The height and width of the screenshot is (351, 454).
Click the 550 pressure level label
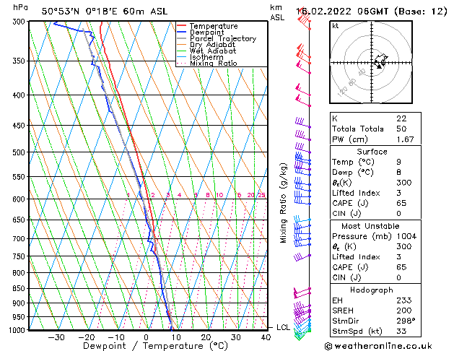click(20, 177)
